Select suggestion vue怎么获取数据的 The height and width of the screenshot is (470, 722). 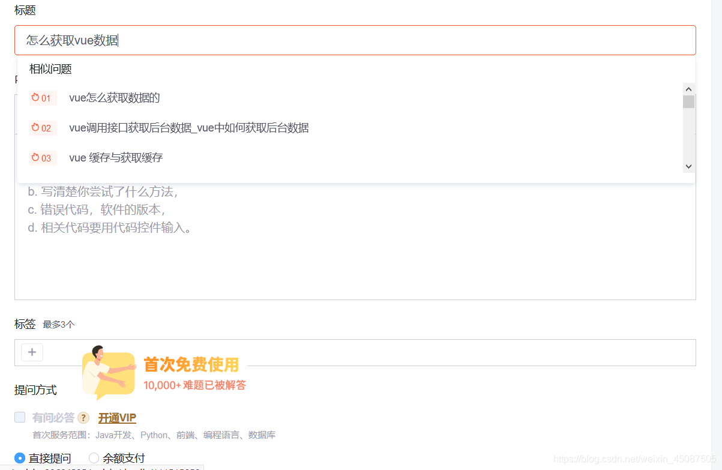(114, 98)
